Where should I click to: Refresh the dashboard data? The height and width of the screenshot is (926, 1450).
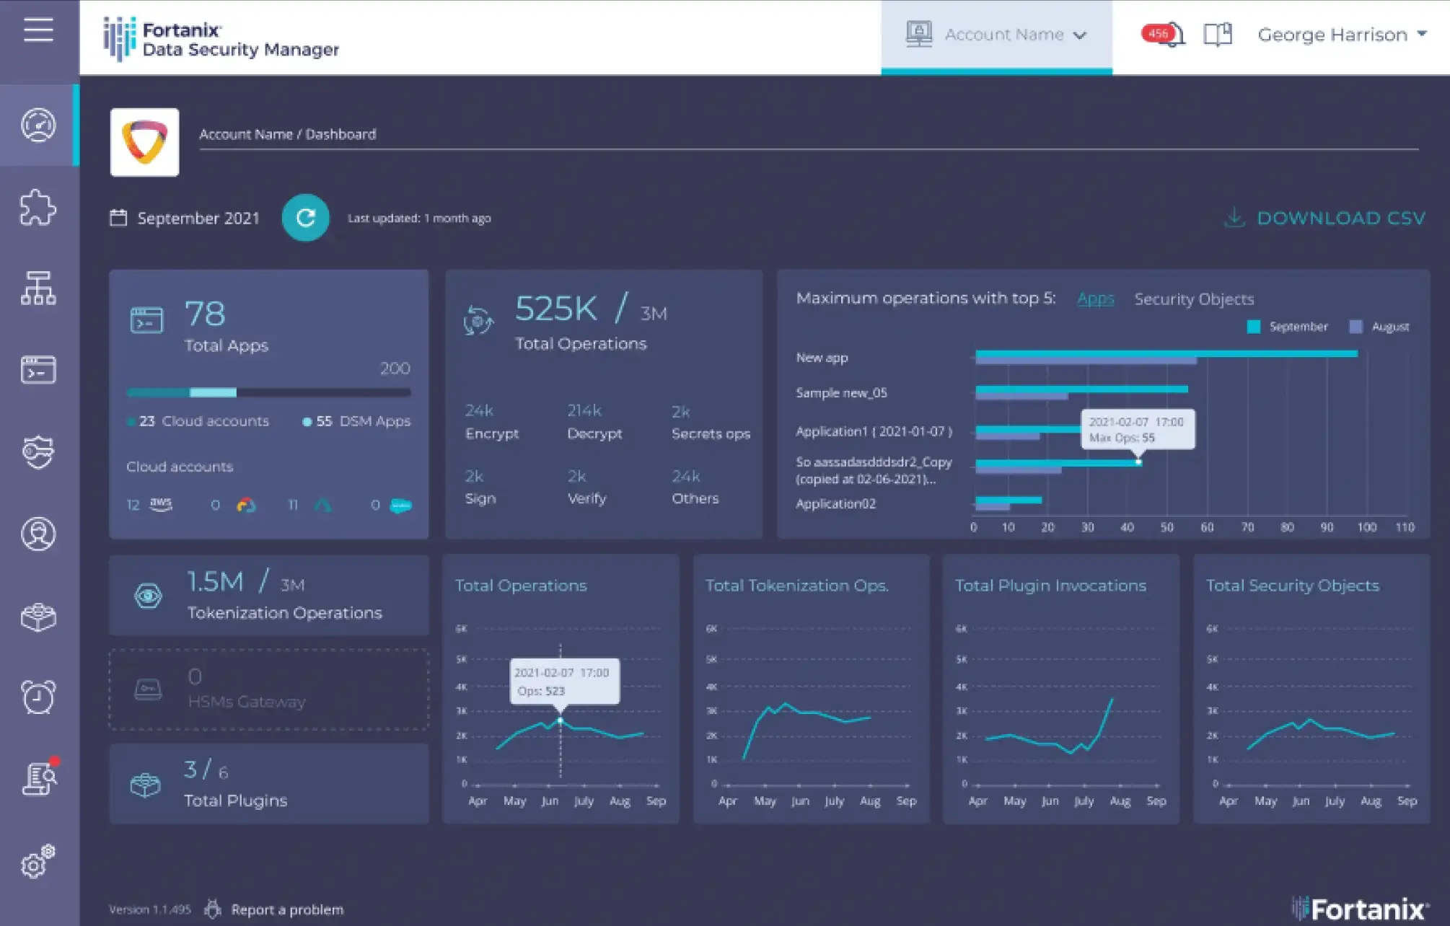coord(305,218)
